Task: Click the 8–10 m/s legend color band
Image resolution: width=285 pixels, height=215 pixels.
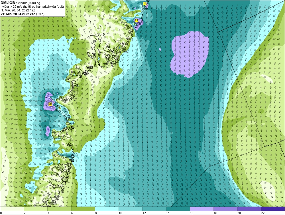Action: coord(107,209)
